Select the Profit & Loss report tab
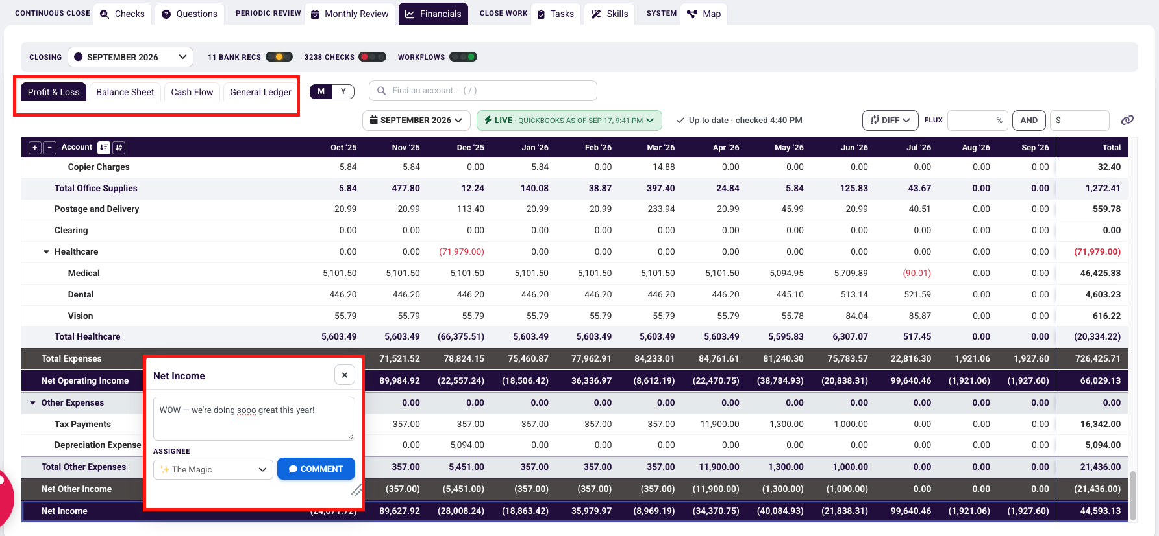1159x536 pixels. click(53, 92)
